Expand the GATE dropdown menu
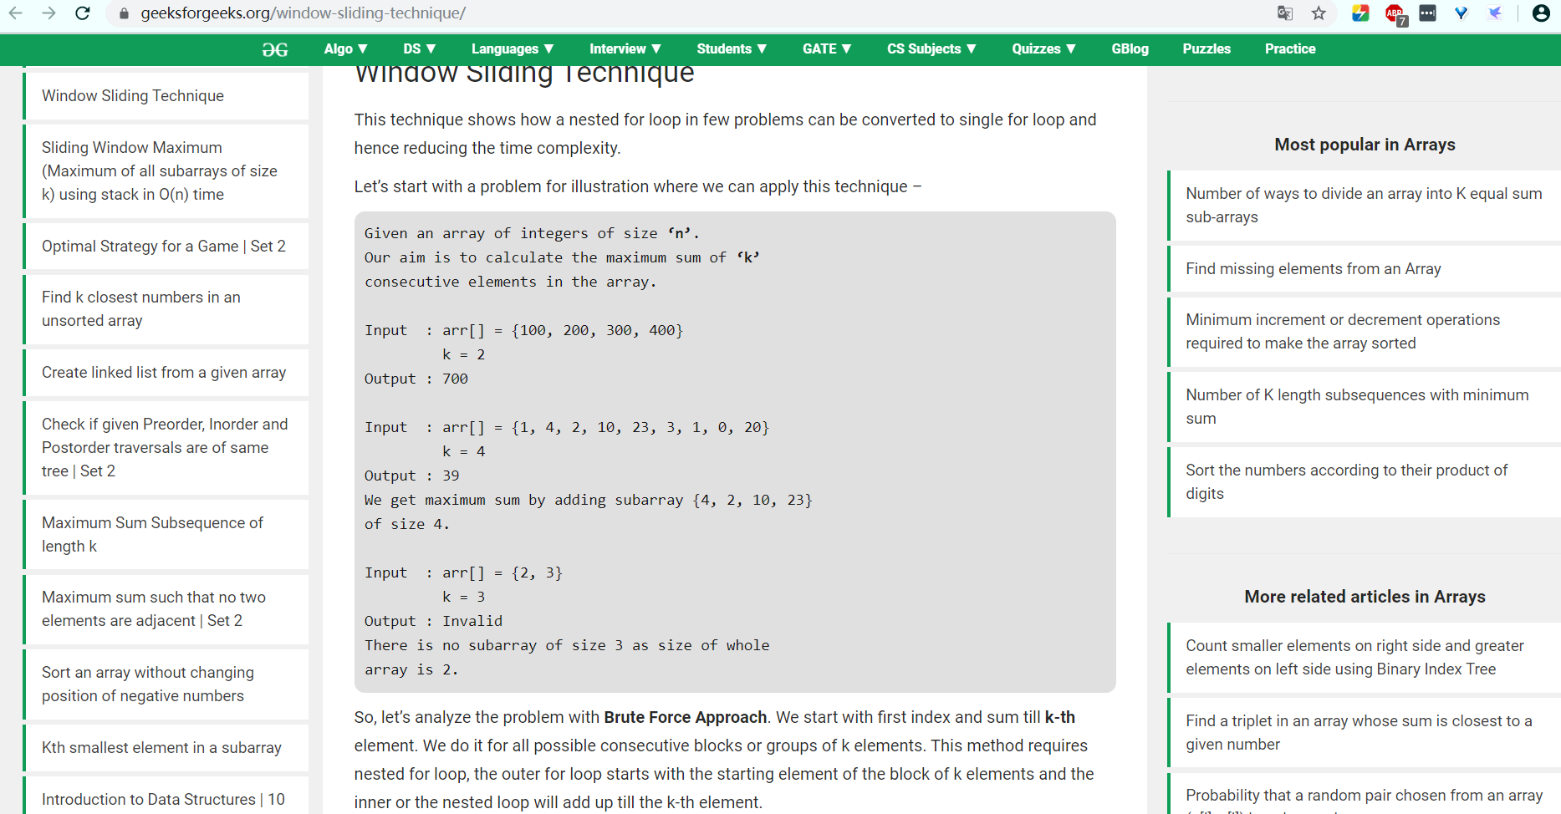 827,49
